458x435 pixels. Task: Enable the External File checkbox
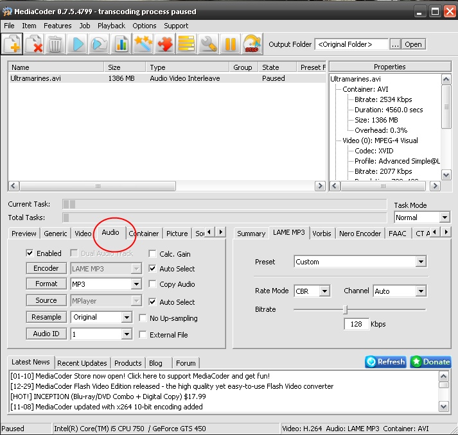tap(143, 335)
